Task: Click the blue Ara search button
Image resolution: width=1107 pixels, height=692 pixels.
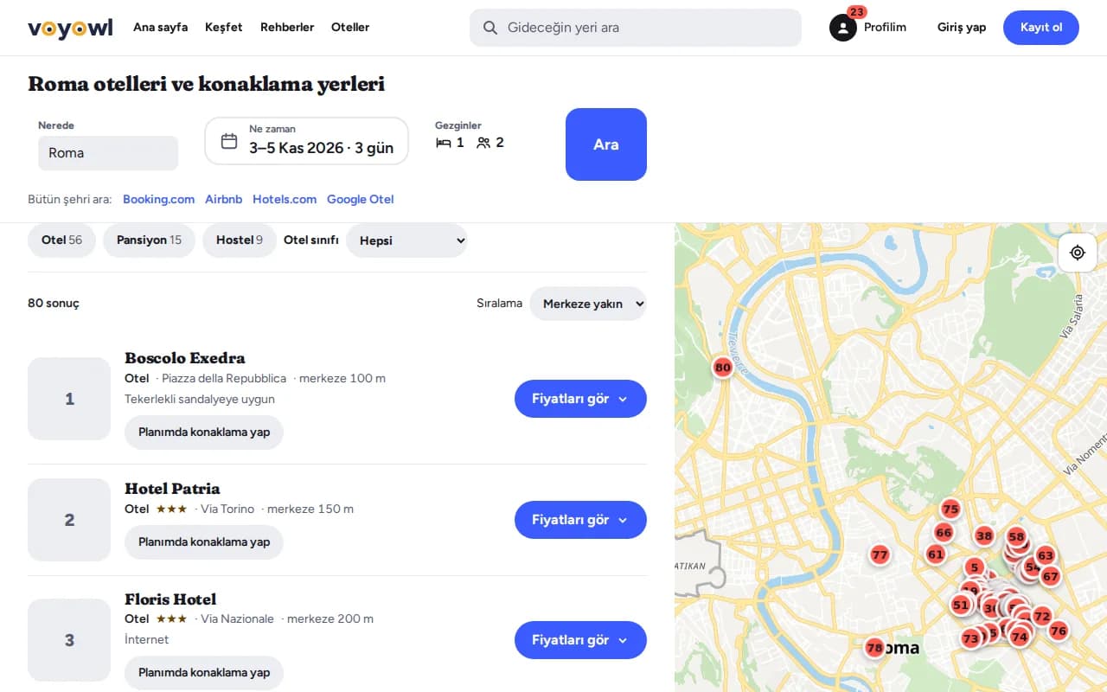Action: click(606, 144)
